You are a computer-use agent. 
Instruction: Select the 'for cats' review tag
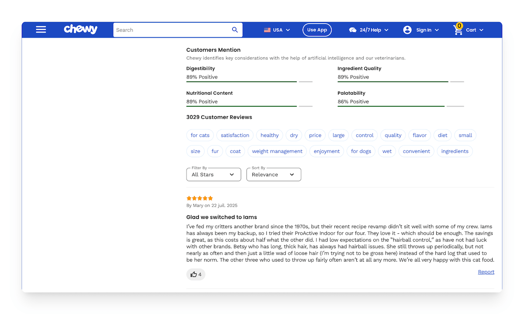pyautogui.click(x=200, y=135)
